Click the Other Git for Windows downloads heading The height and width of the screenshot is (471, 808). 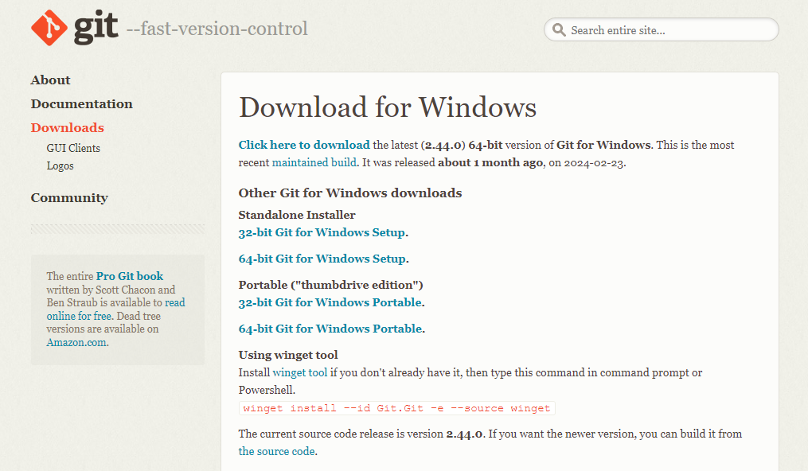(x=350, y=193)
